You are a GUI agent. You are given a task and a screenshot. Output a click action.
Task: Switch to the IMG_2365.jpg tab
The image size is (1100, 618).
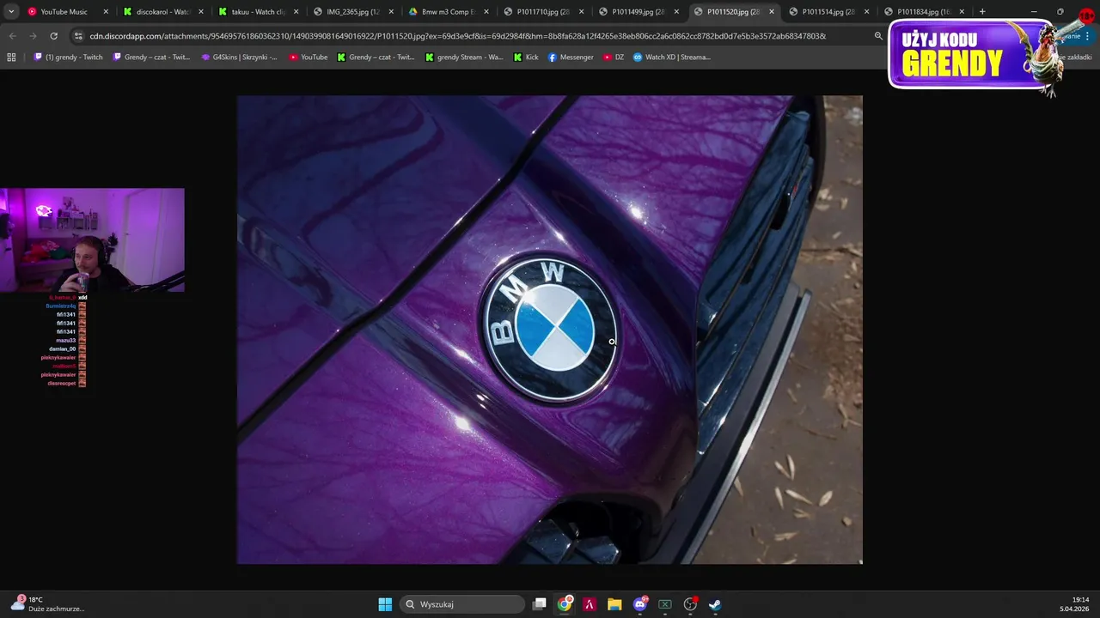pos(352,12)
